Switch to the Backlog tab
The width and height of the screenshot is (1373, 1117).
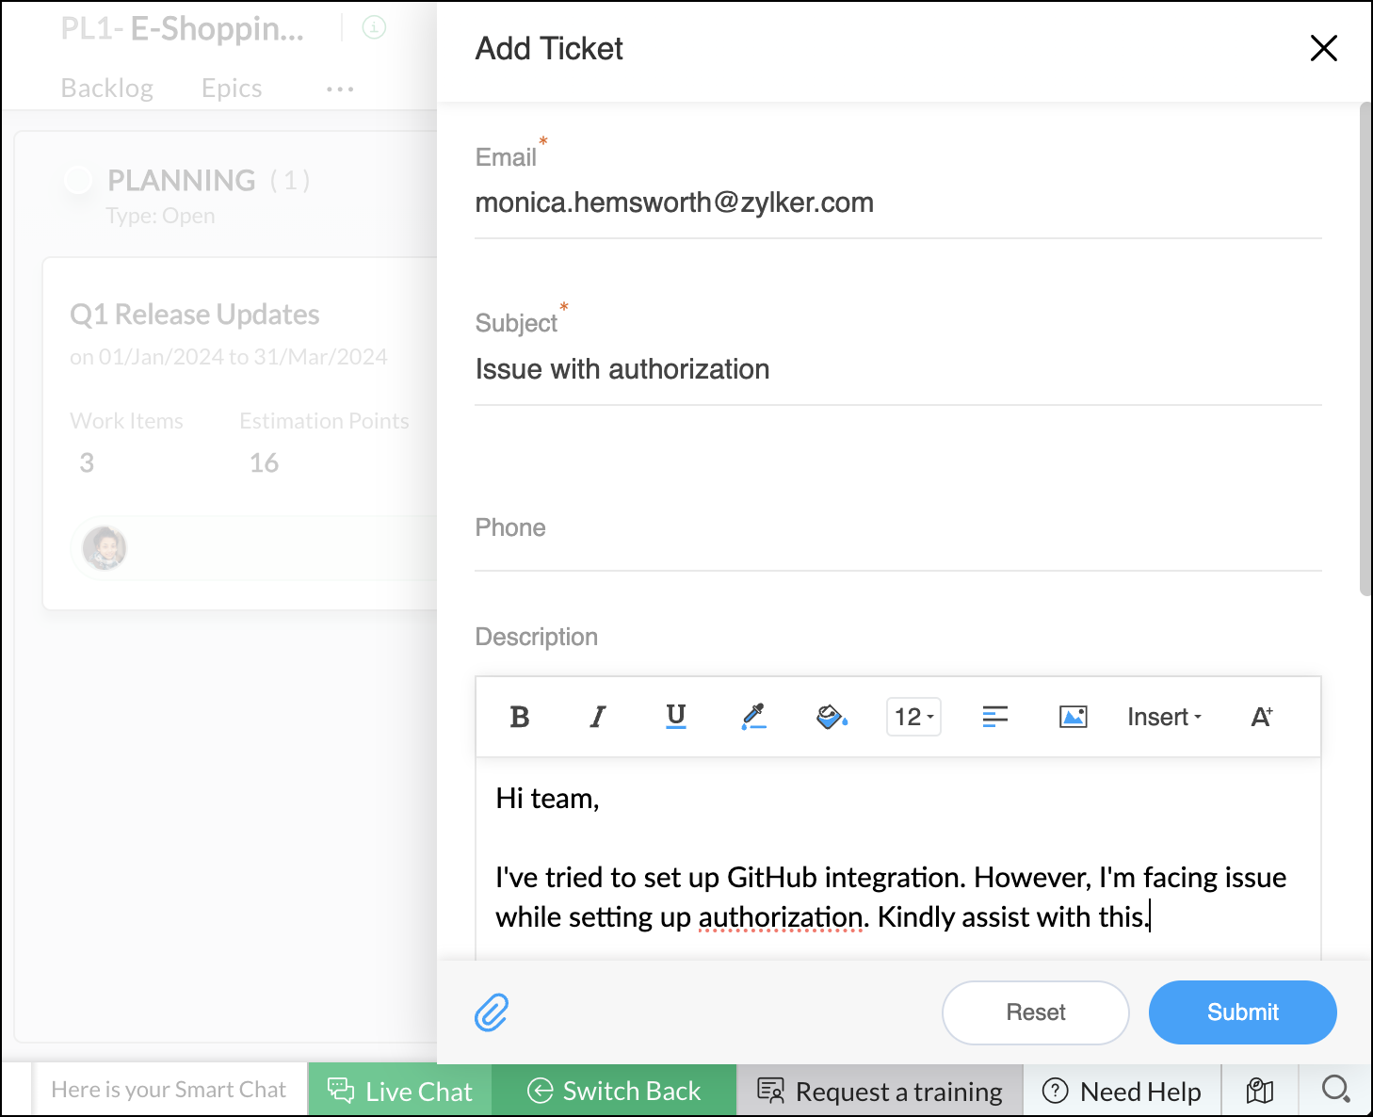[107, 89]
